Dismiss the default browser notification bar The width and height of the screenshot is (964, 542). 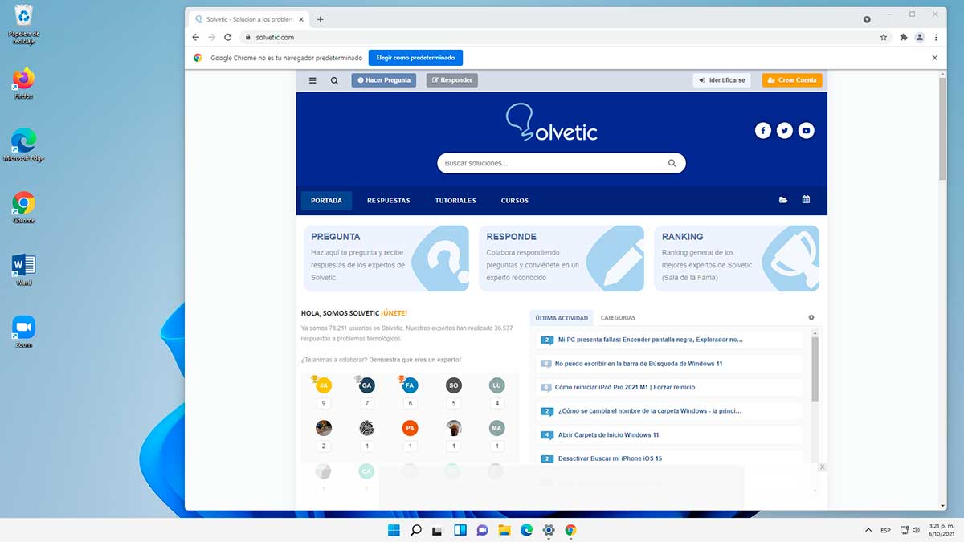point(934,58)
